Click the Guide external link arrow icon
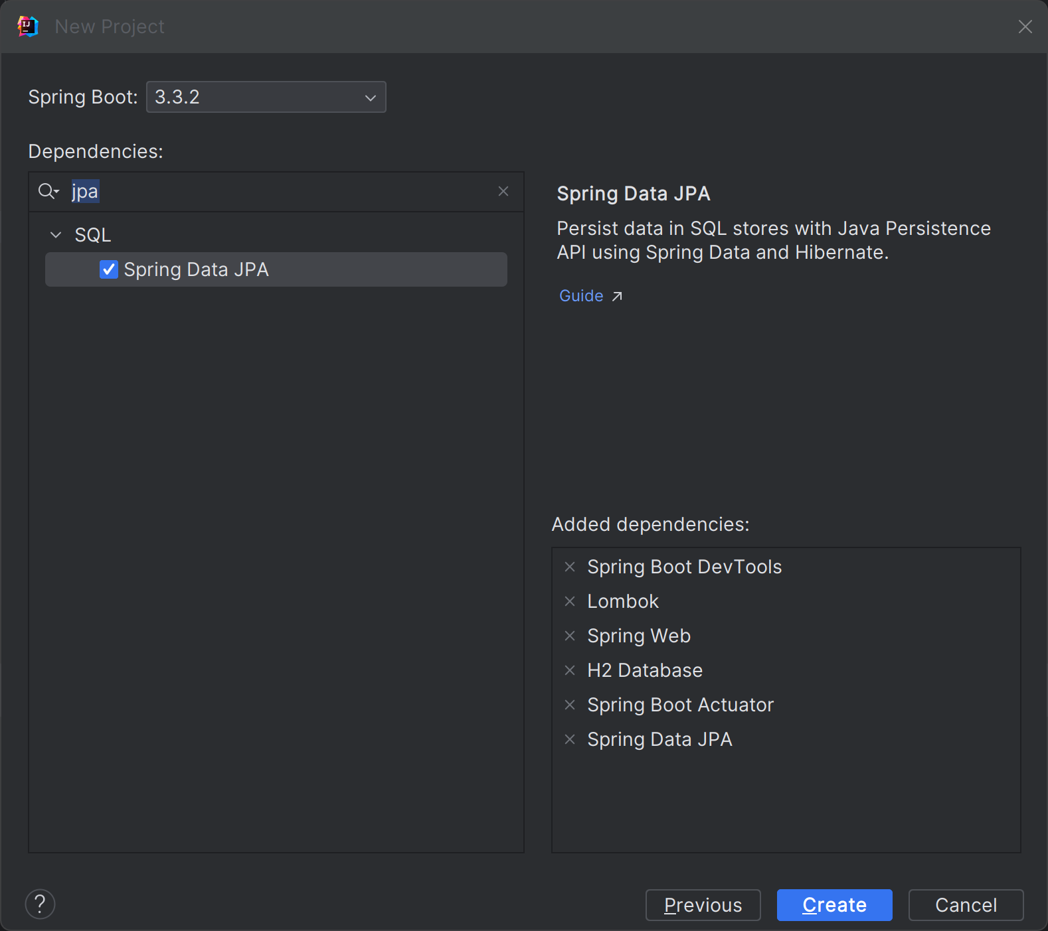The image size is (1048, 931). tap(617, 296)
